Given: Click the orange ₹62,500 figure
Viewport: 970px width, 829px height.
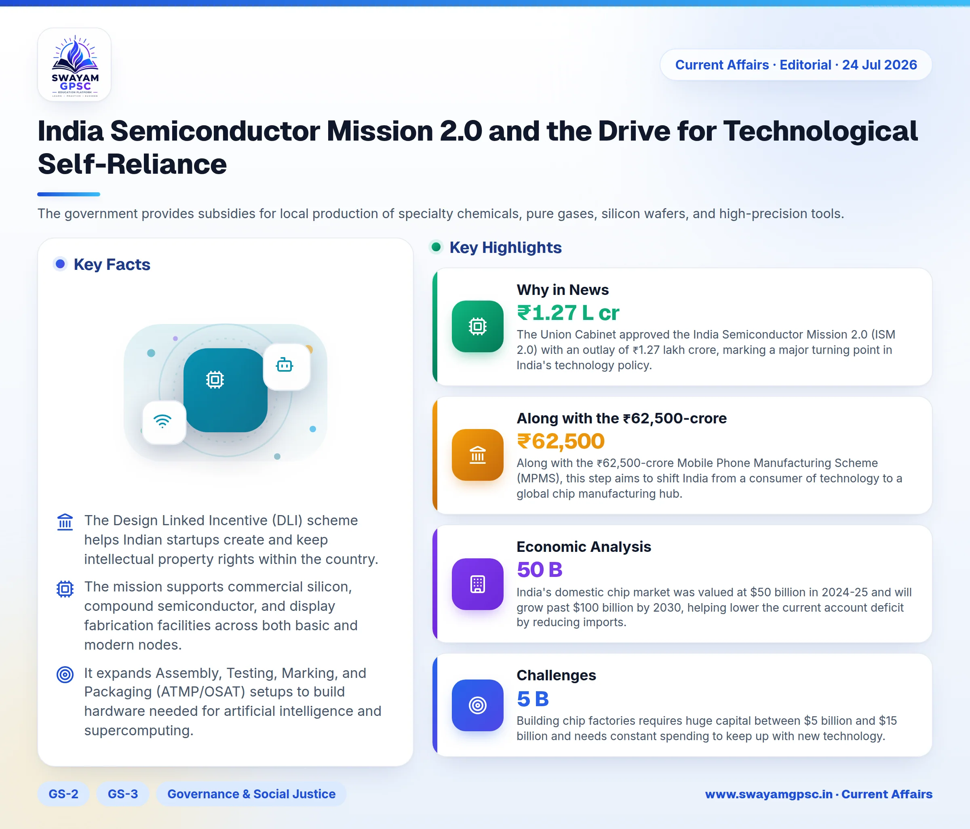Looking at the screenshot, I should point(560,441).
